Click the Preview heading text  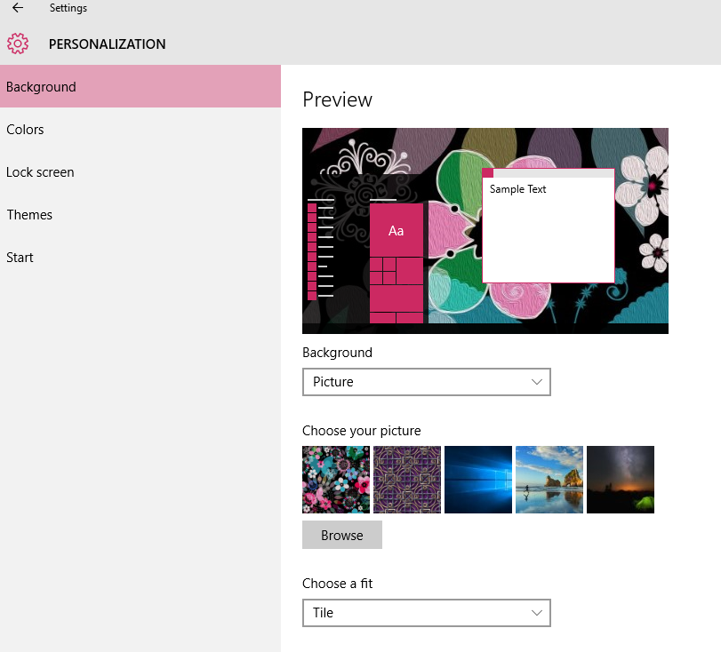pos(337,99)
